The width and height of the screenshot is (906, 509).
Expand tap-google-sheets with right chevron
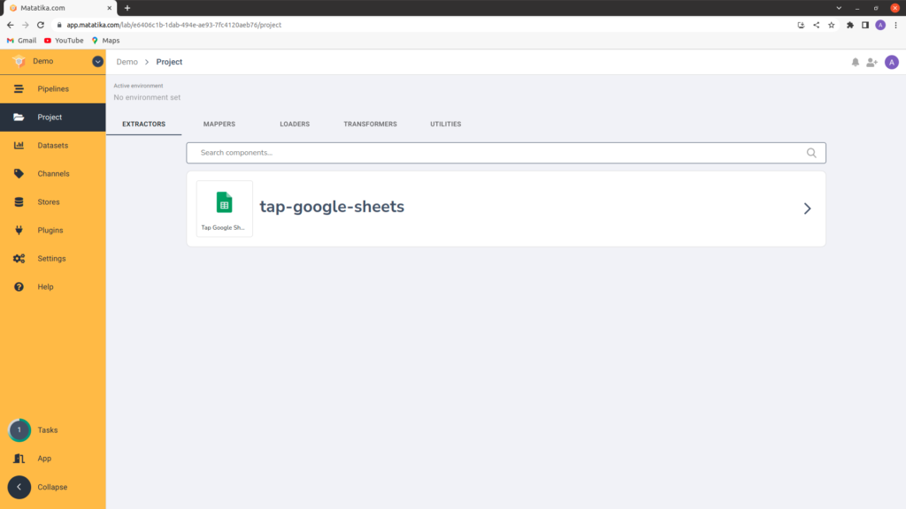coord(806,209)
